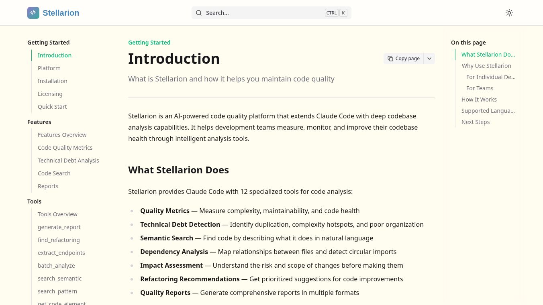The width and height of the screenshot is (543, 305).
Task: Click the search magnifier icon
Action: (x=199, y=13)
